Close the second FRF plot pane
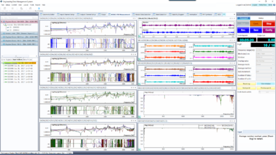276x155 pixels. pos(135,55)
